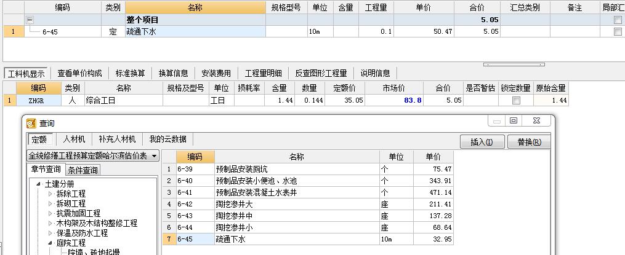The width and height of the screenshot is (625, 255).
Task: Open the 全统修缮工程预算定额 dropdown
Action: (x=155, y=155)
